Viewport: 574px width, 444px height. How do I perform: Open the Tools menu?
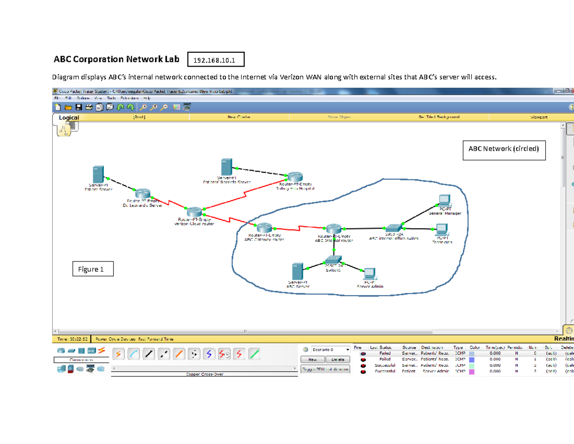coord(110,98)
